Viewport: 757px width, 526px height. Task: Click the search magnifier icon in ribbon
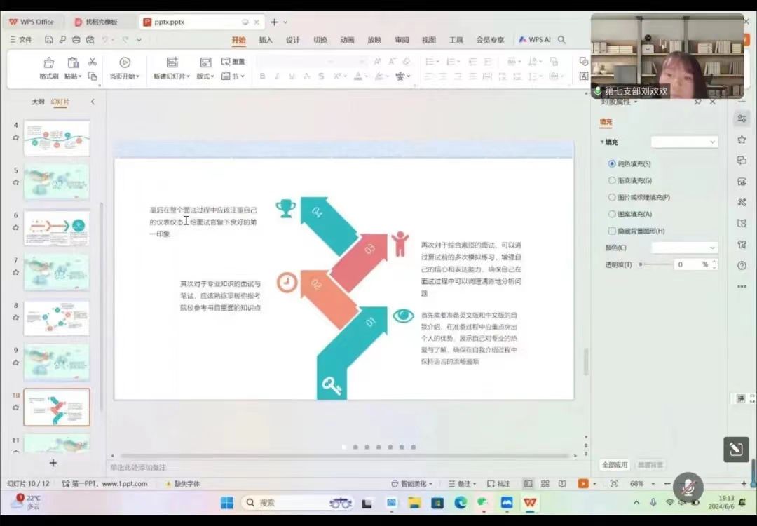click(x=561, y=40)
